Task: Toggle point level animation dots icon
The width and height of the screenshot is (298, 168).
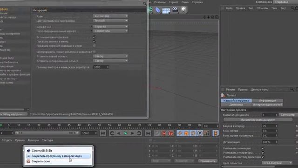Action: (x=207, y=133)
